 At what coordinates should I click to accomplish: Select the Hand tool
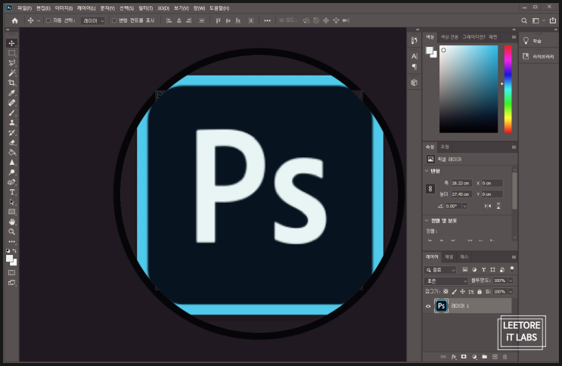point(12,222)
